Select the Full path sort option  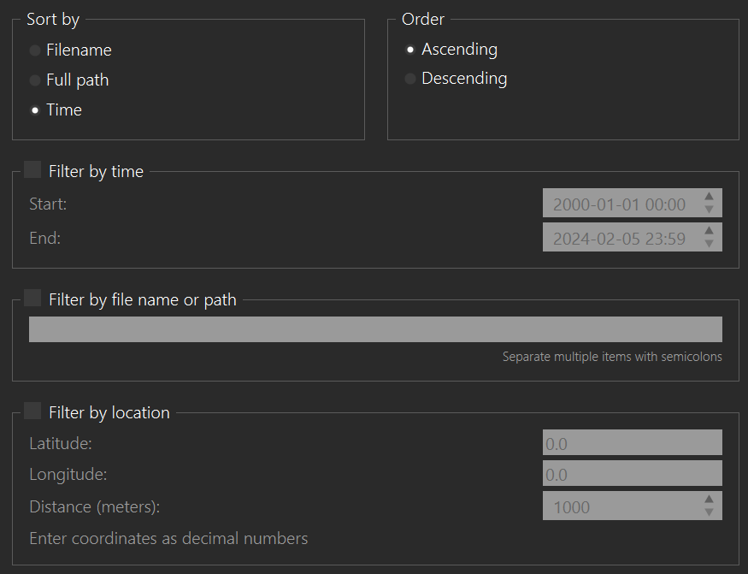tap(35, 80)
